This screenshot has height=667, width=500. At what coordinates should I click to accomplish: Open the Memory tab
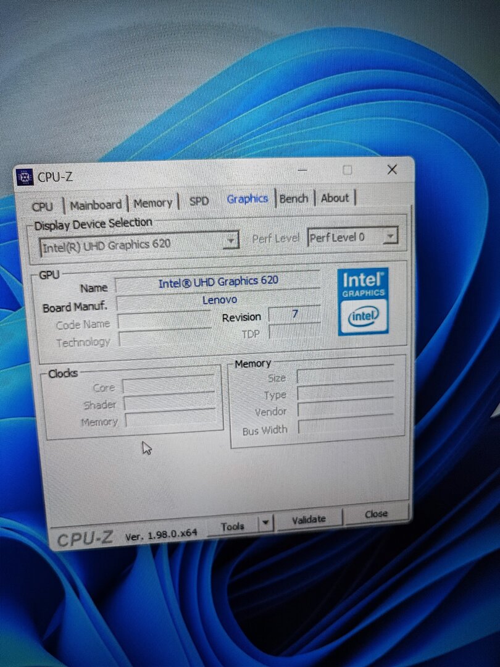click(153, 203)
